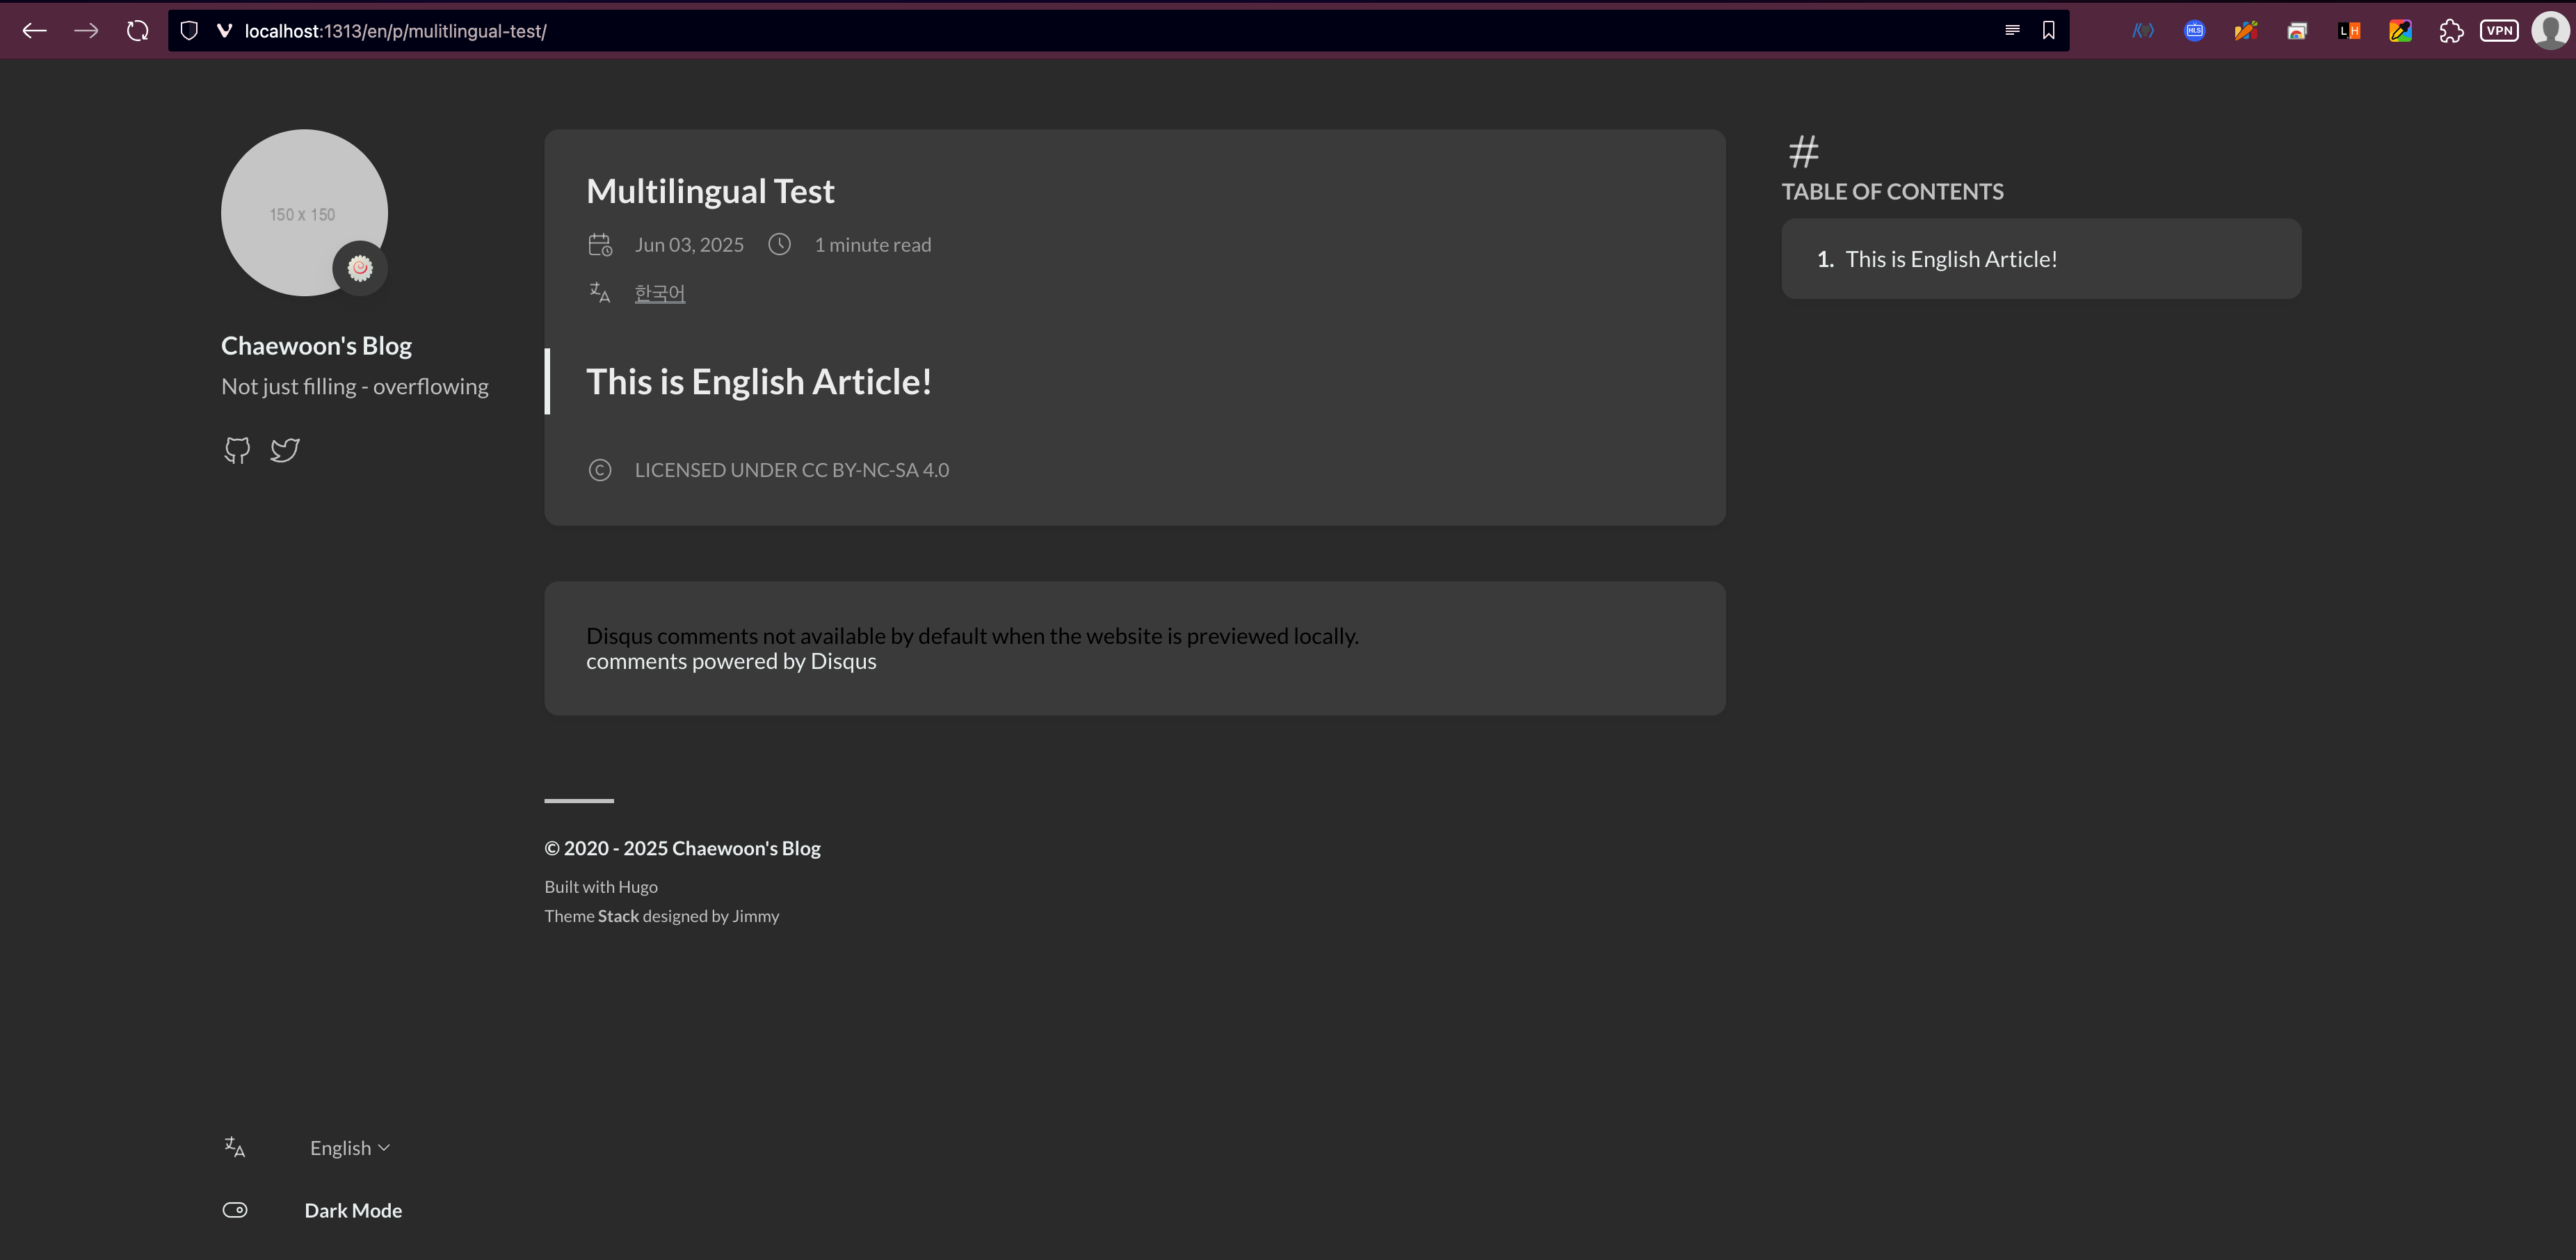Open the browser extensions puzzle menu
2576x1260 pixels.
click(x=2452, y=30)
